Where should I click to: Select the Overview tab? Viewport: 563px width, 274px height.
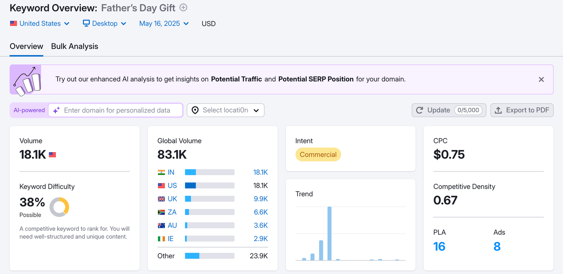(26, 46)
